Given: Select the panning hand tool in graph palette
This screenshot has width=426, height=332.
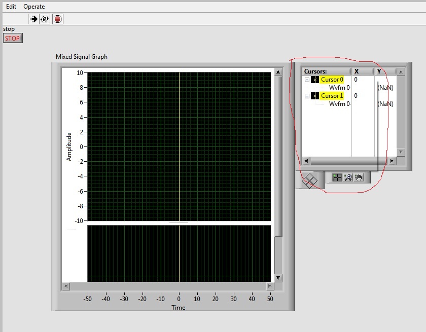Looking at the screenshot, I should [x=359, y=177].
